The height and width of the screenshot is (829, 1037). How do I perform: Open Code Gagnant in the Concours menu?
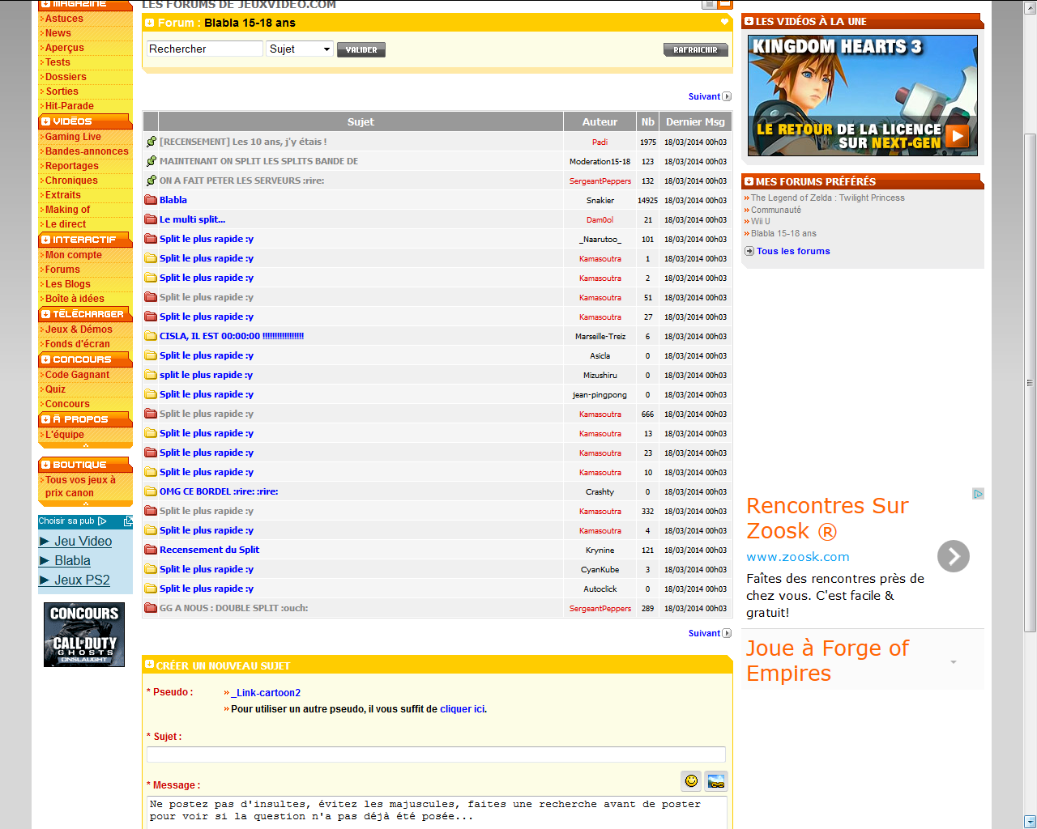click(77, 375)
